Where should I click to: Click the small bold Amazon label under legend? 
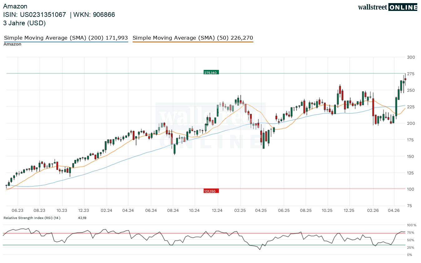click(12, 44)
